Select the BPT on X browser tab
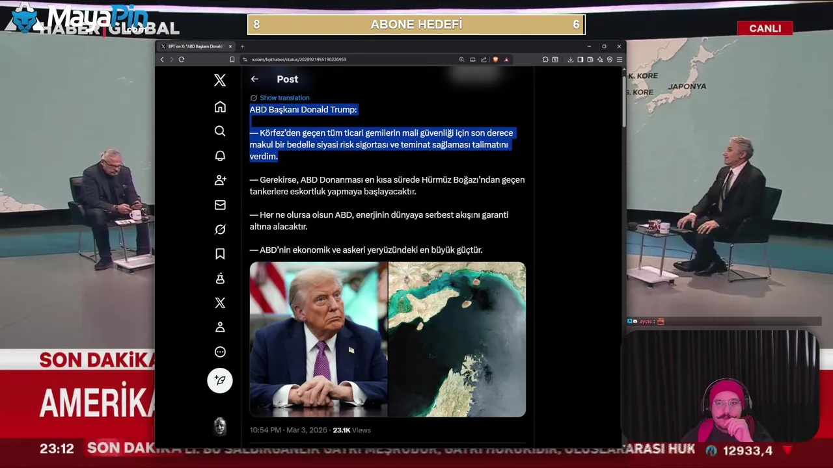 pyautogui.click(x=195, y=46)
